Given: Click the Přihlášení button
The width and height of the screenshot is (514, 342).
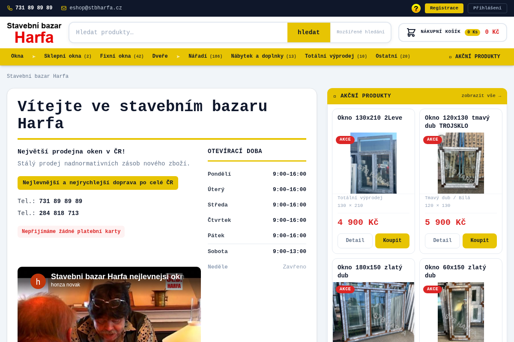Looking at the screenshot, I should click(487, 9).
